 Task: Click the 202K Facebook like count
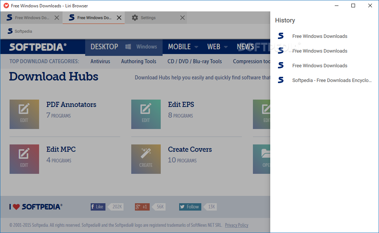point(116,207)
